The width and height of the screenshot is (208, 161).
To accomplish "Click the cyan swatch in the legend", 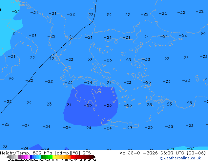I will click(40, 157).
